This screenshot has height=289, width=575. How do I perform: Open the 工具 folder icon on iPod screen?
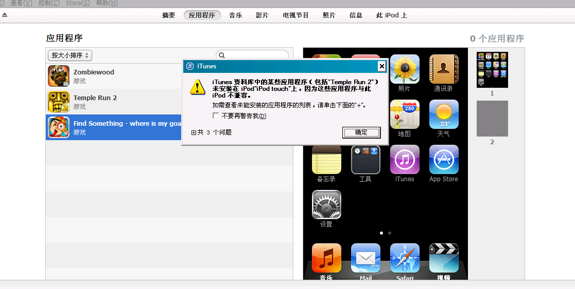(365, 160)
